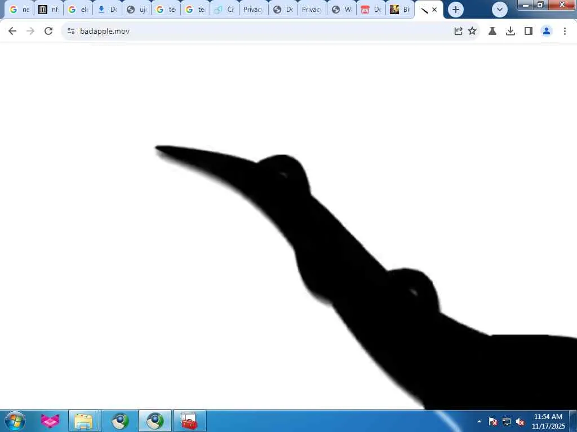The width and height of the screenshot is (577, 432).
Task: Switch to the 'nf' museum-icon tab
Action: pos(49,10)
